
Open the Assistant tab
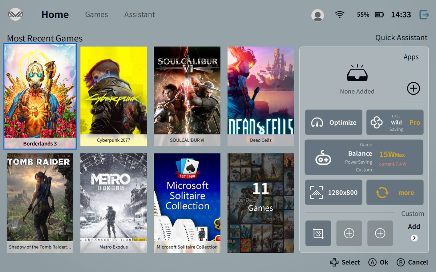(x=139, y=15)
